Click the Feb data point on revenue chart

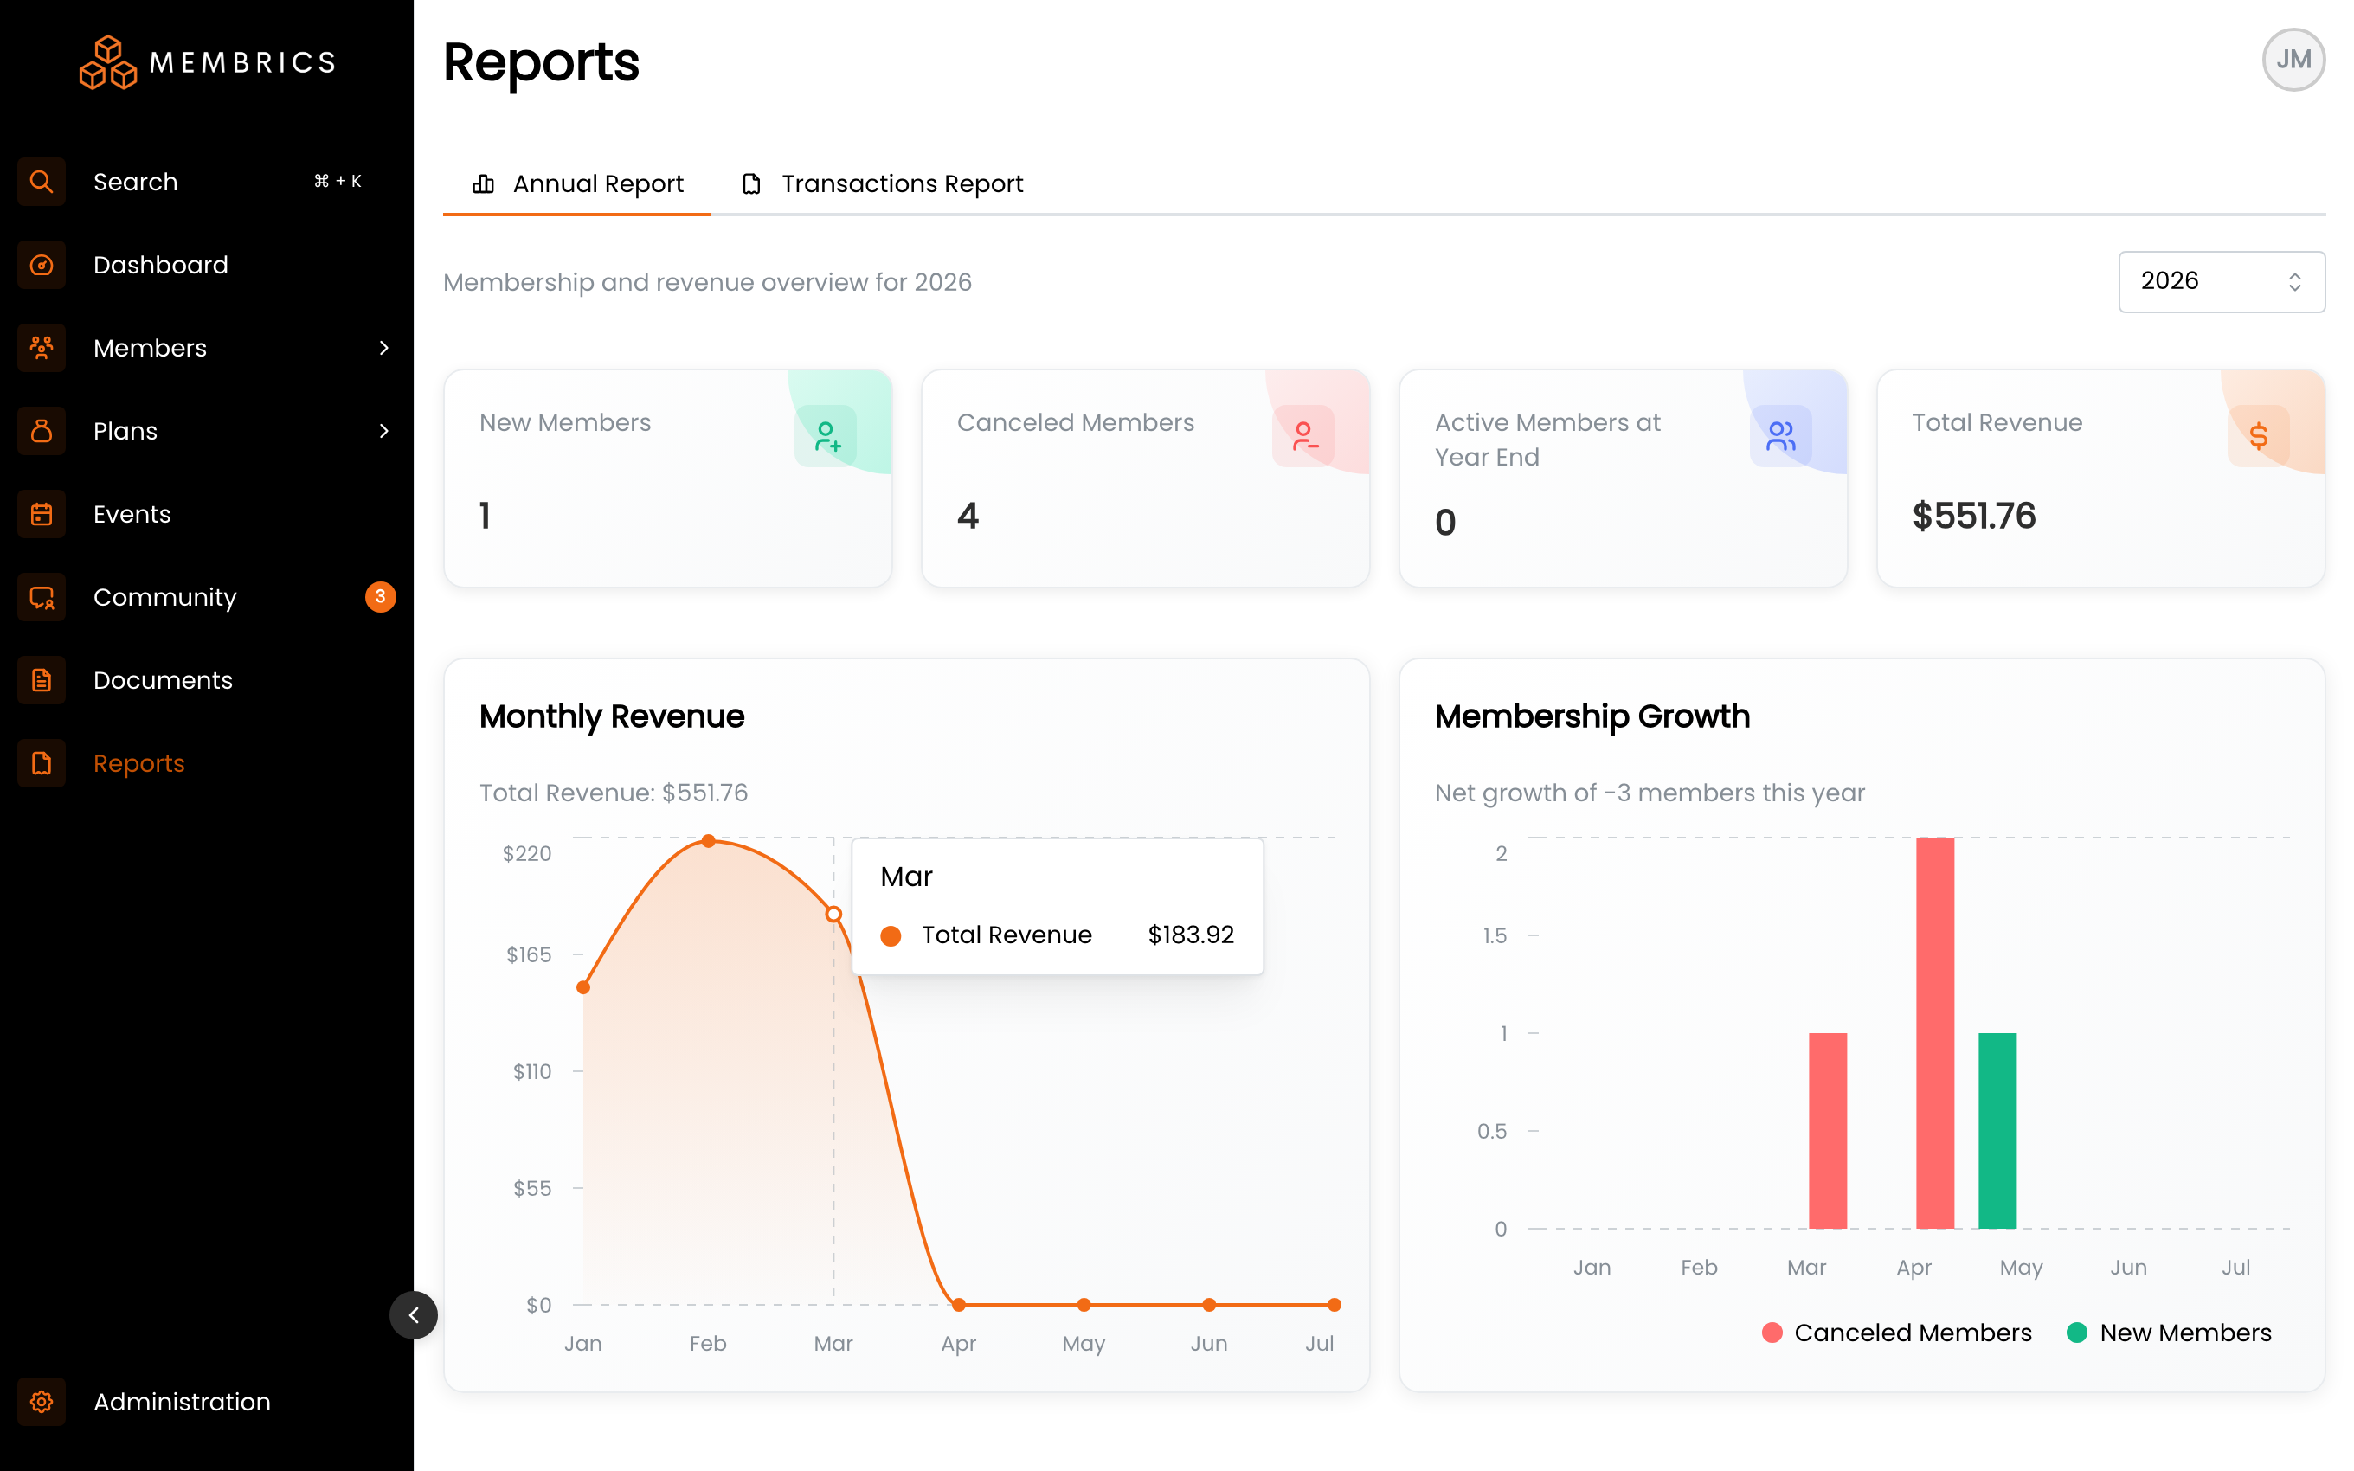pos(708,842)
